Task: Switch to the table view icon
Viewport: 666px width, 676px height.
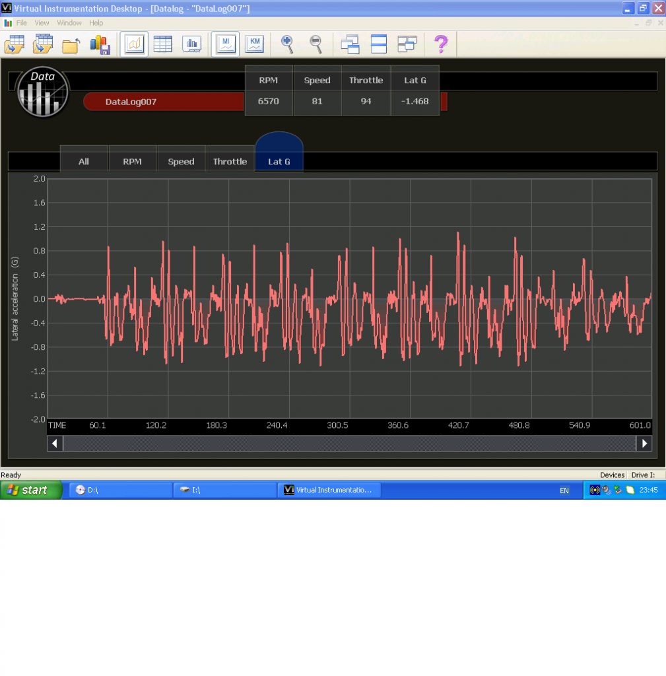Action: 162,44
